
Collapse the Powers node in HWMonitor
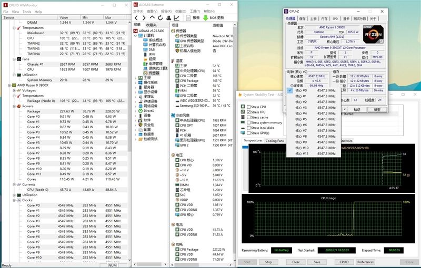pyautogui.click(x=14, y=106)
